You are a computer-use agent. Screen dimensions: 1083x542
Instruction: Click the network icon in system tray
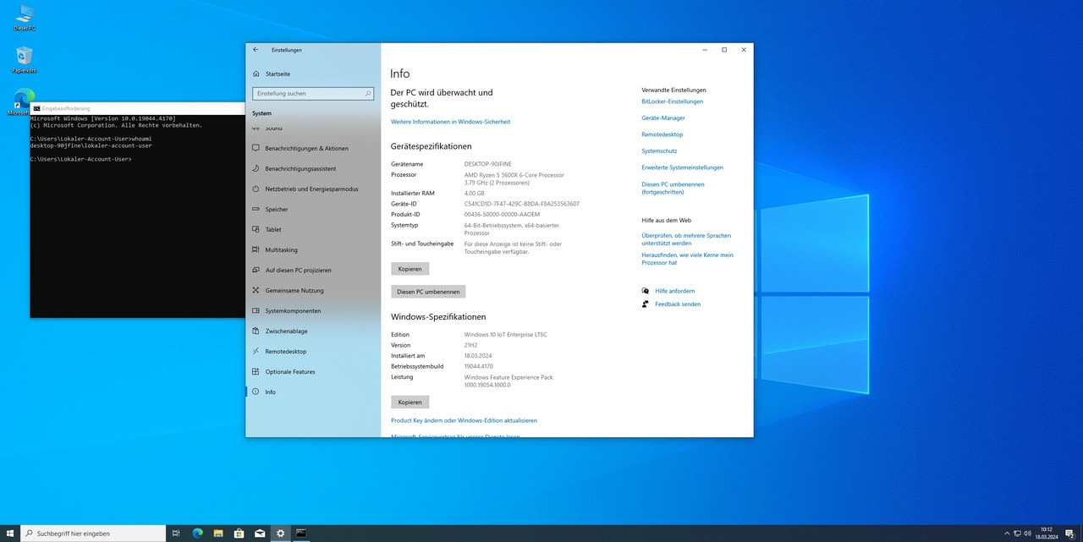(x=1017, y=534)
